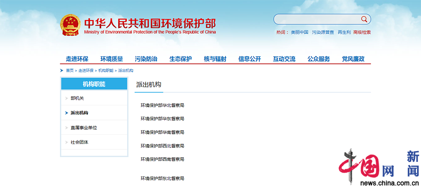Click the arrow beside 直属事业单位
Viewport: 421px width, 188px height.
tap(66, 128)
